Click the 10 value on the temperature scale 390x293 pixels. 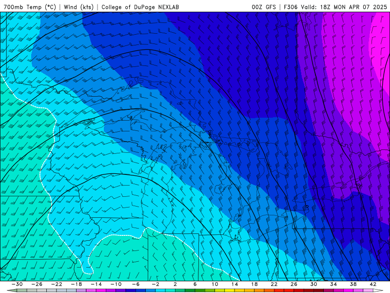point(214,284)
